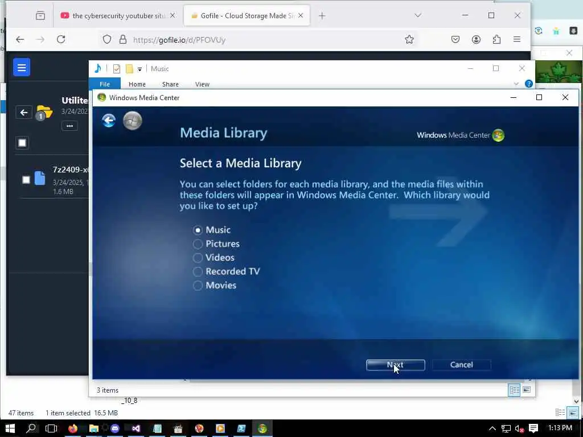The height and width of the screenshot is (437, 583).
Task: Click the Media Center green start orb
Action: click(x=132, y=121)
